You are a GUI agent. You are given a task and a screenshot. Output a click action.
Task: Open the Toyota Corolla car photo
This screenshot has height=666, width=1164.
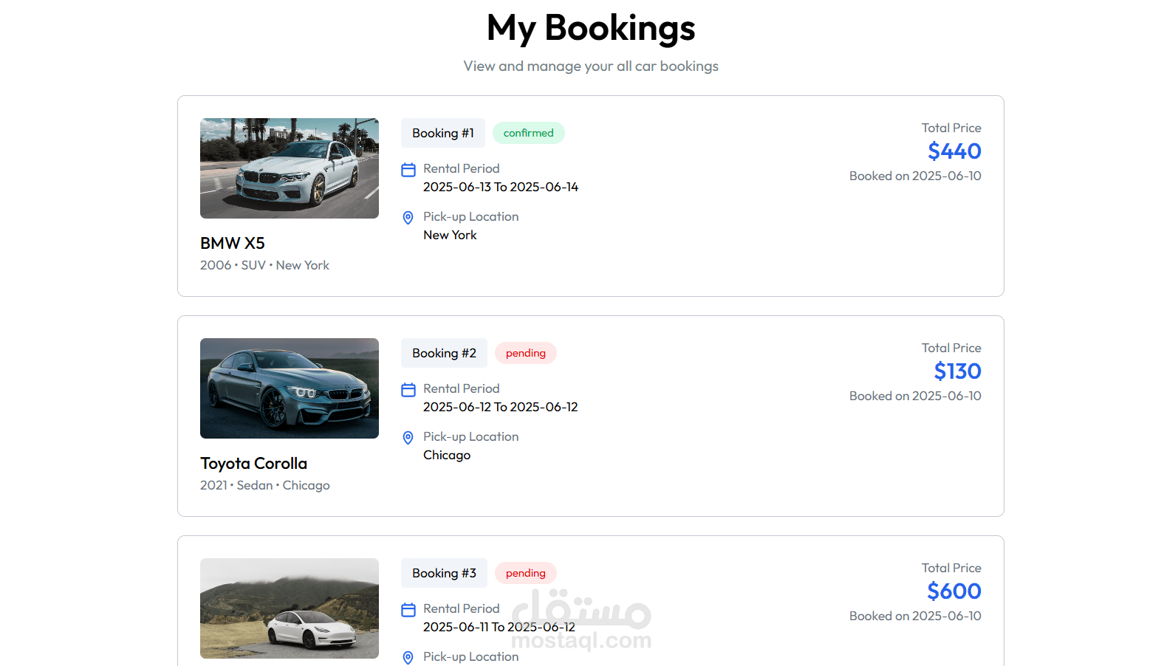pos(290,388)
